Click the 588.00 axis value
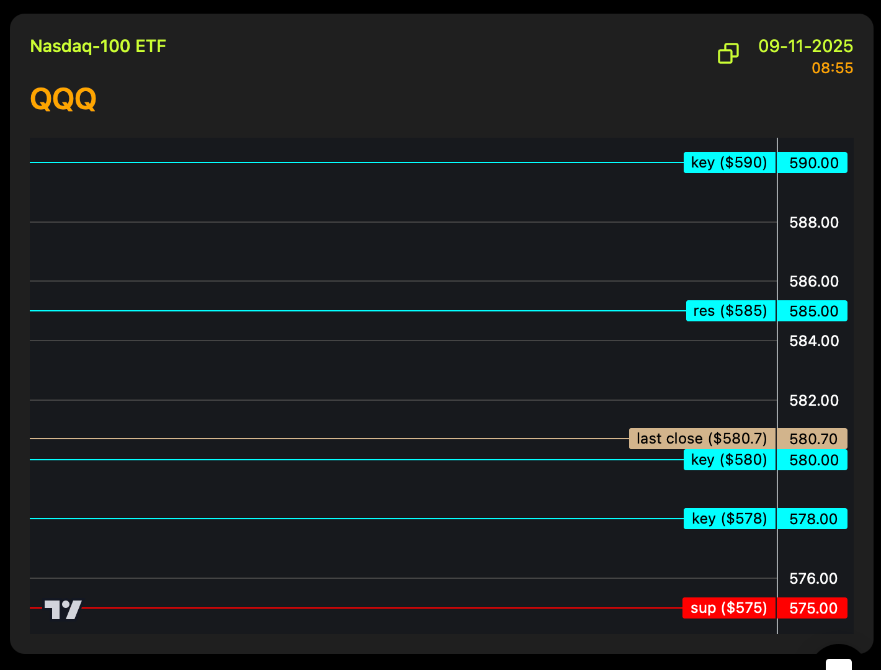 (x=814, y=222)
